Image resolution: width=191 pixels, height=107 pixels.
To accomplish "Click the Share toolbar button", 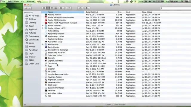I will click(69, 8).
